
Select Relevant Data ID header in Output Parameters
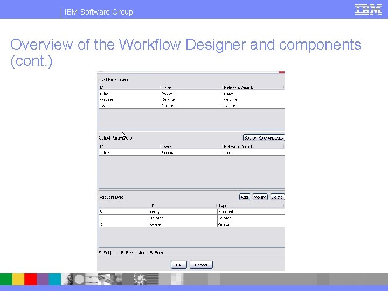(253, 147)
